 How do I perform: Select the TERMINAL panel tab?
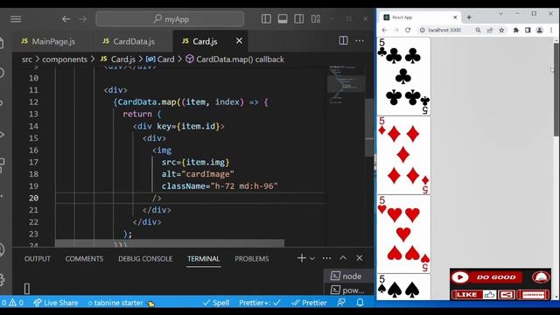pyautogui.click(x=204, y=259)
